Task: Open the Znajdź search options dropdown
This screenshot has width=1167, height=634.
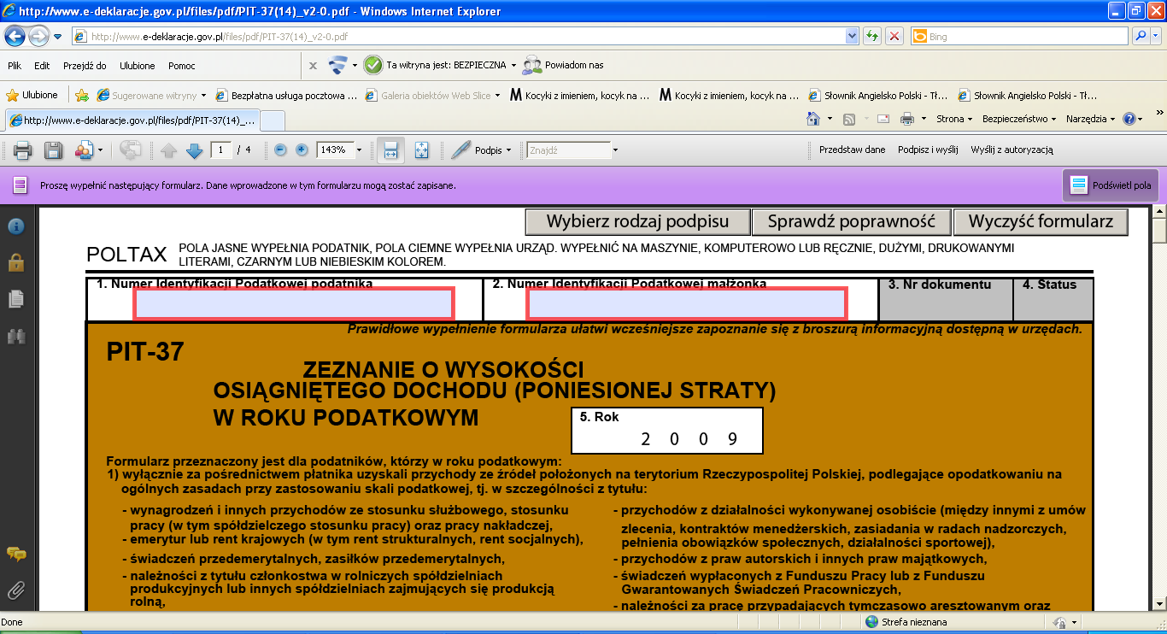Action: point(615,150)
